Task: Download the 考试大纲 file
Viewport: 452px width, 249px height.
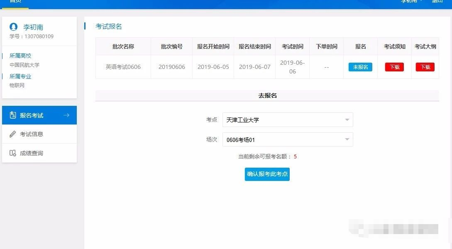Action: pos(425,67)
